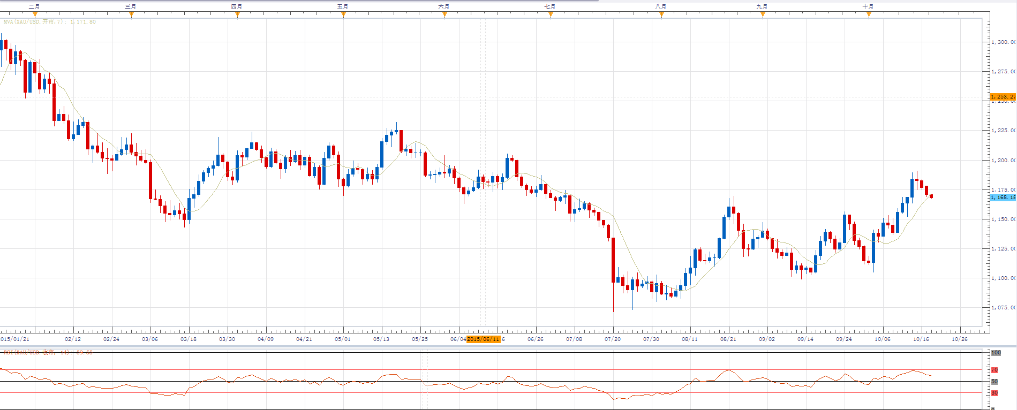
Task: Click the 七月 orange triangle marker
Action: 551,14
